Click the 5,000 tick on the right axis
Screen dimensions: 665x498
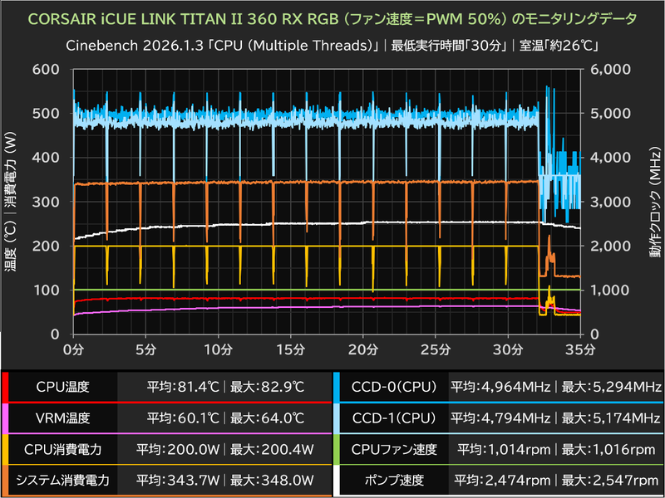coord(611,114)
